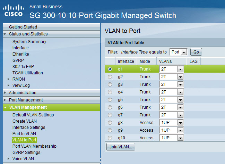Collapse the VLAN Management section

pyautogui.click(x=28, y=107)
